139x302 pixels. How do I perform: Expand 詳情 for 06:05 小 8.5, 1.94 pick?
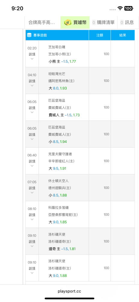pos(32,135)
